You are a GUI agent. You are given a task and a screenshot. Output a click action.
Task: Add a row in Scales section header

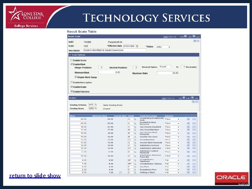coord(193,102)
